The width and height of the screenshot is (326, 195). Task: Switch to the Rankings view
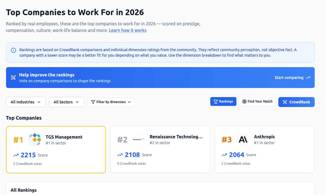(x=223, y=101)
